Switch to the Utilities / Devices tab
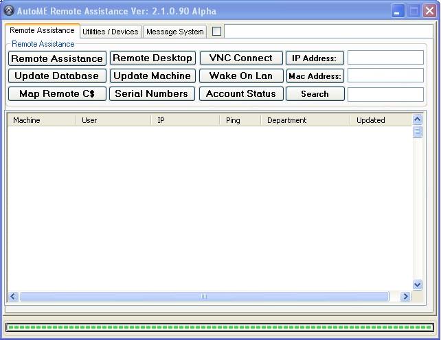441x340 pixels. click(x=111, y=32)
